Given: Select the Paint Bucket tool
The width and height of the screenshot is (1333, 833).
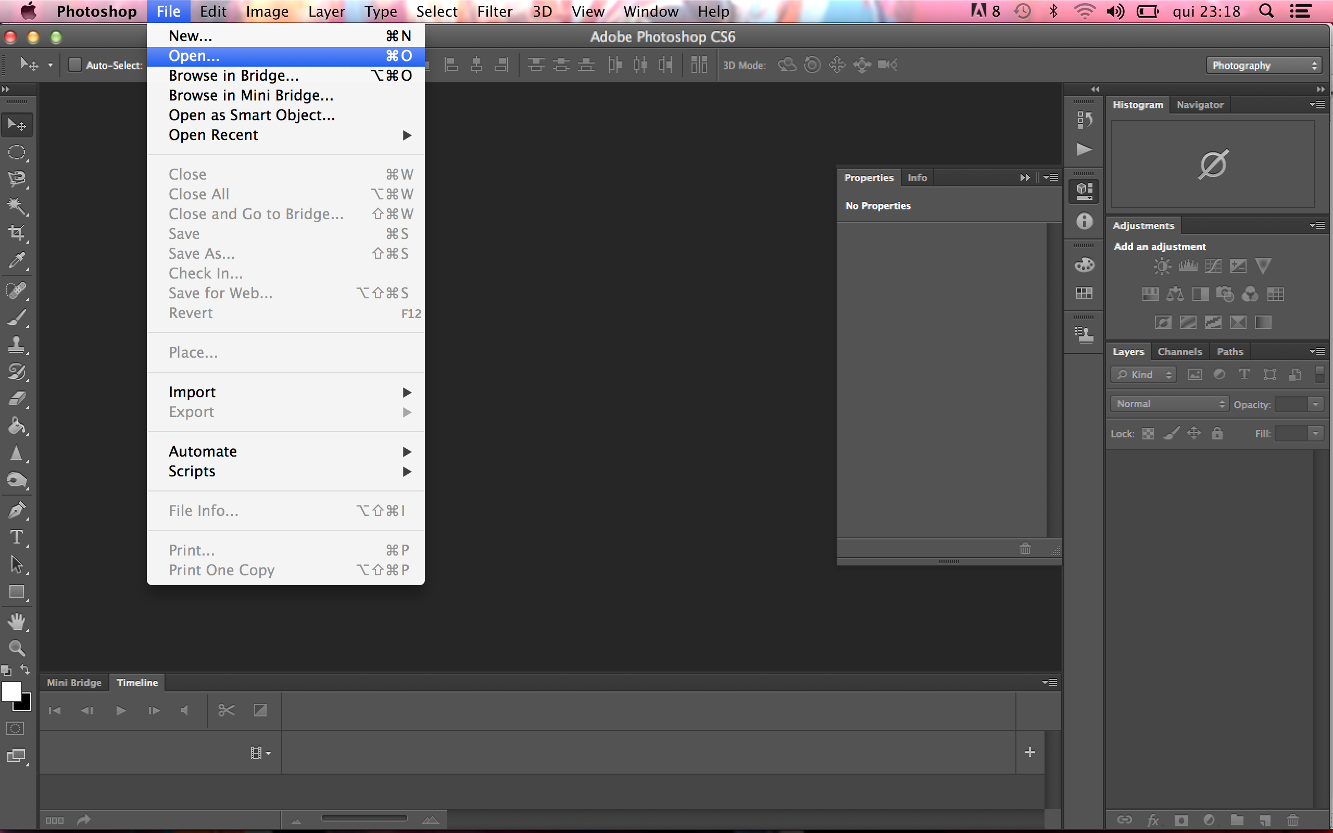Looking at the screenshot, I should [17, 426].
